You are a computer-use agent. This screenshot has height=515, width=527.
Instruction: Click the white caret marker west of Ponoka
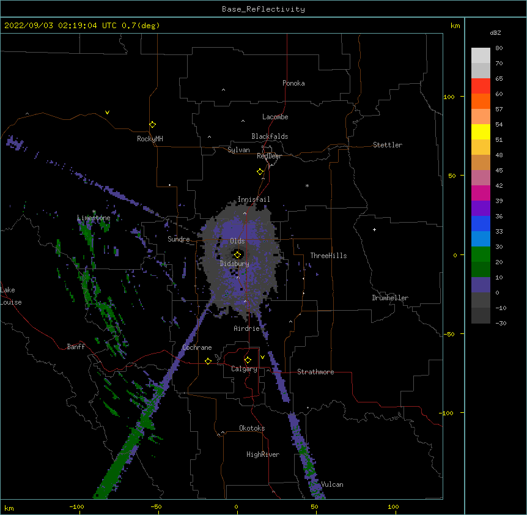(223, 90)
